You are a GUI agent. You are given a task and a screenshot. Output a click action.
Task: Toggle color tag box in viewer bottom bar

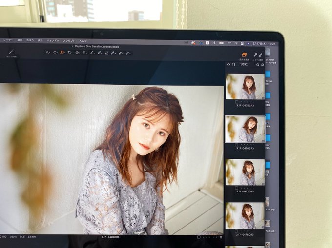click(199, 237)
